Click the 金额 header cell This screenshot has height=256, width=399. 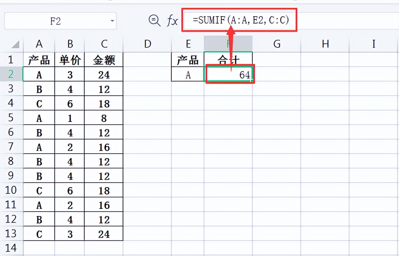[104, 60]
